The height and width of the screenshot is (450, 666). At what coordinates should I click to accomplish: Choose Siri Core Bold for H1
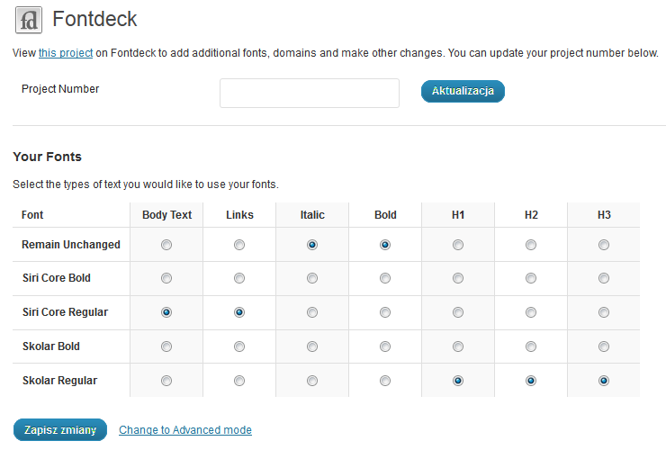tap(458, 279)
